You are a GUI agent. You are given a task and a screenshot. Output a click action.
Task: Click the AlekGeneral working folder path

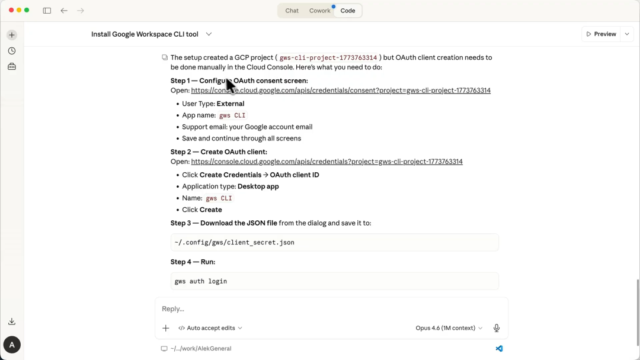point(201,349)
